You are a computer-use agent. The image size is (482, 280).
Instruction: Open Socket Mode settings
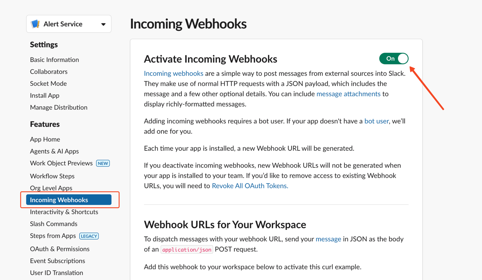[48, 84]
